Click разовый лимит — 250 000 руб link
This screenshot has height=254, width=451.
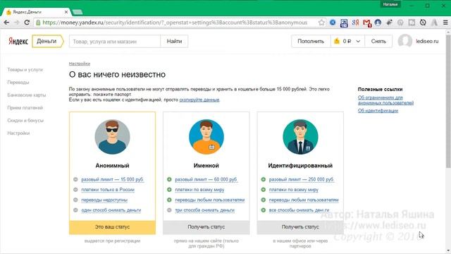coord(302,179)
